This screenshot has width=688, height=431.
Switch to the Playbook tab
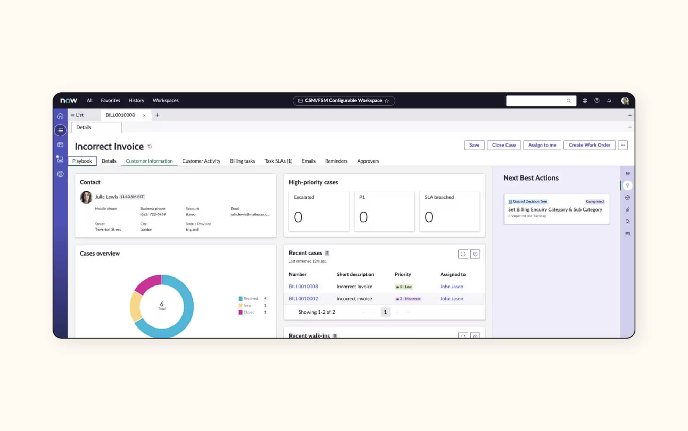(x=82, y=161)
